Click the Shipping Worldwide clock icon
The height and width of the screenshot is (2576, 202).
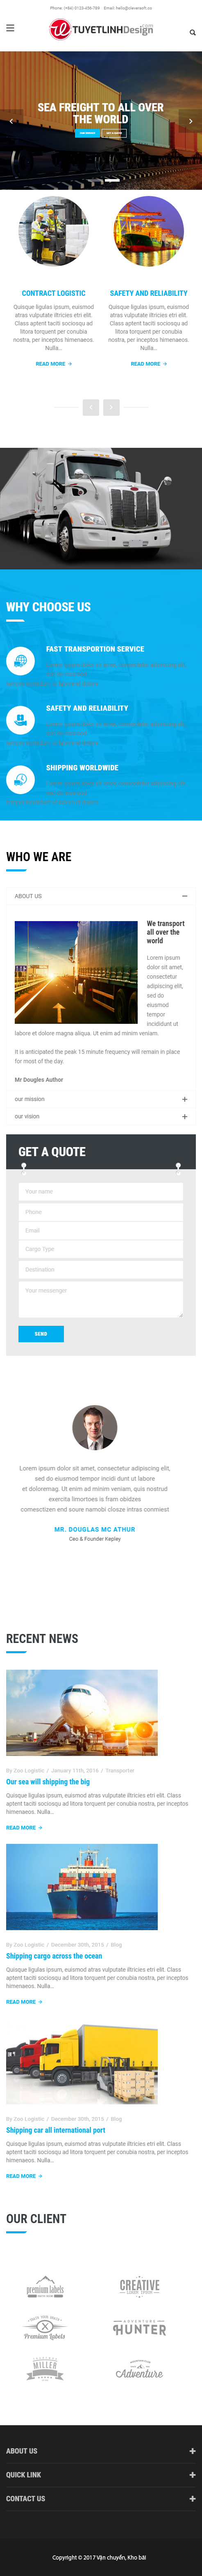pos(20,779)
